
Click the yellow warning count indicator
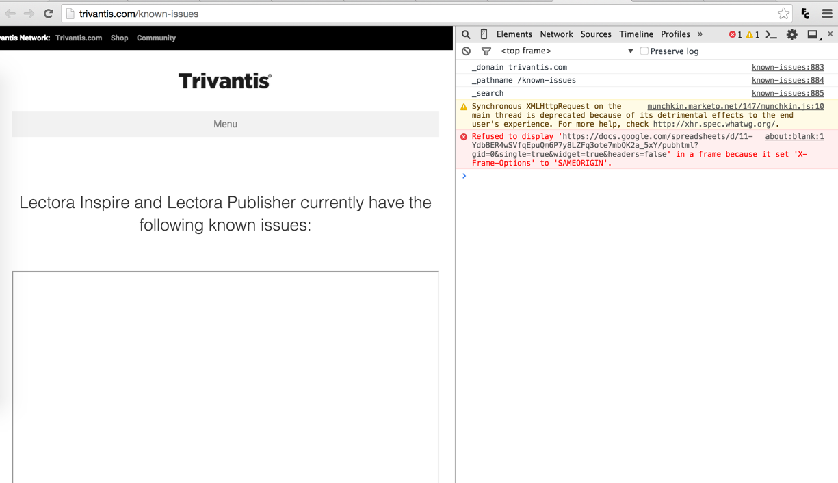tap(752, 34)
